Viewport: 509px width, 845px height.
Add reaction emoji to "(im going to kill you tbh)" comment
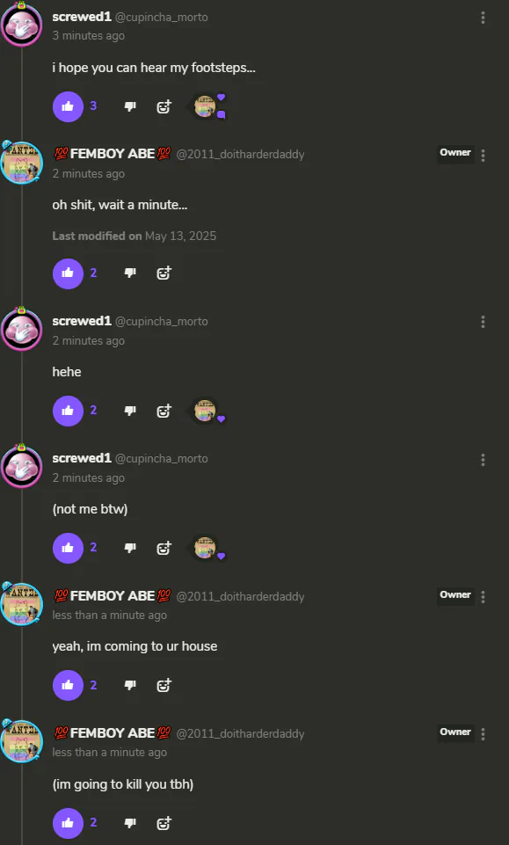tap(164, 823)
